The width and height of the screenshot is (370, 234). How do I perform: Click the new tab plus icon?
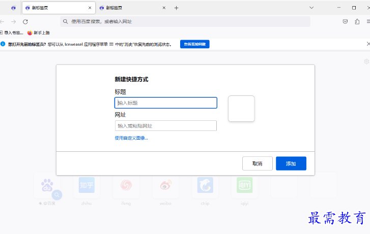[177, 8]
